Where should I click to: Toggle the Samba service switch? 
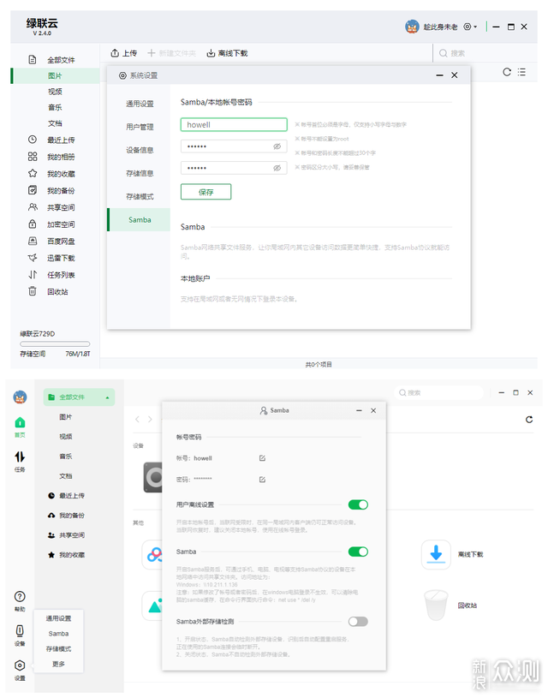tap(358, 552)
